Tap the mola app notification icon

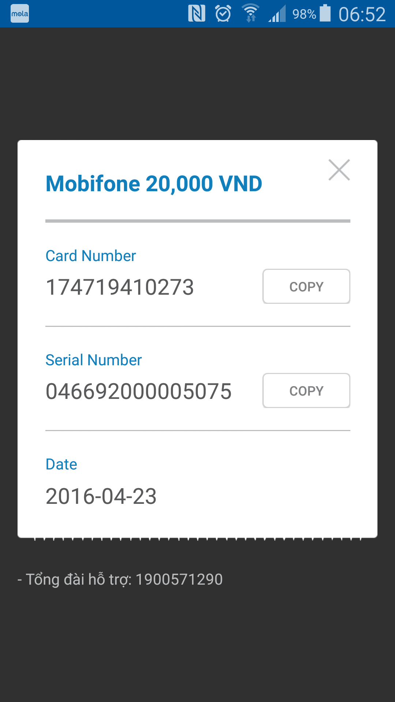click(x=20, y=14)
